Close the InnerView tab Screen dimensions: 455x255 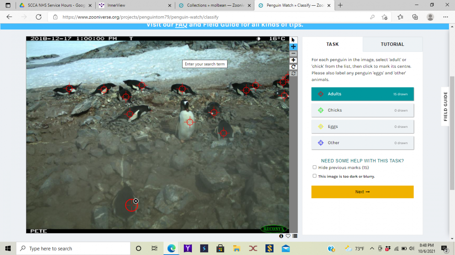(169, 5)
